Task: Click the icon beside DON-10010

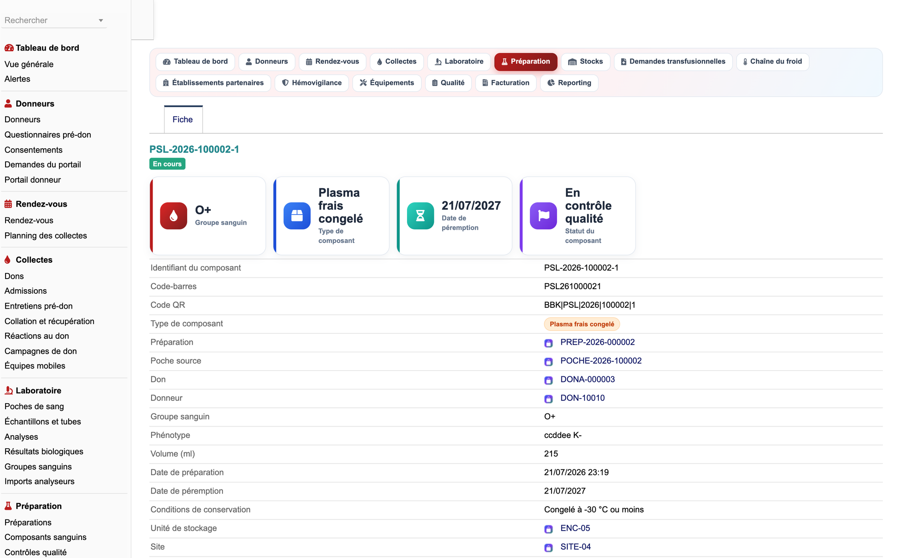Action: tap(548, 399)
